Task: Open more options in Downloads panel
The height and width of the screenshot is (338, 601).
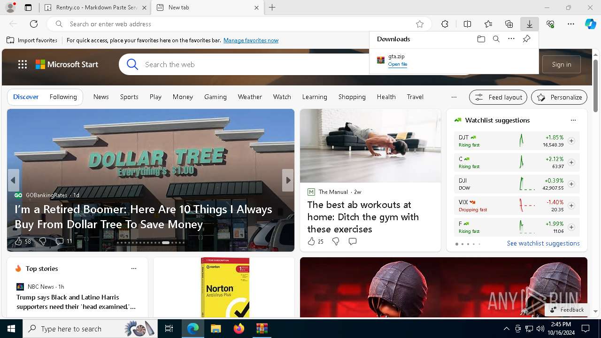Action: coord(511,39)
